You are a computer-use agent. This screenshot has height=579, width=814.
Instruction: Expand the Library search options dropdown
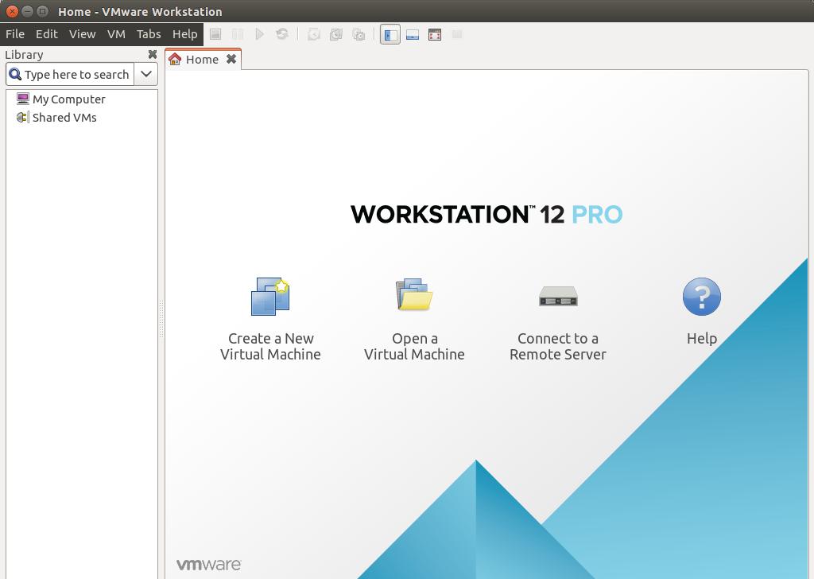pyautogui.click(x=146, y=74)
